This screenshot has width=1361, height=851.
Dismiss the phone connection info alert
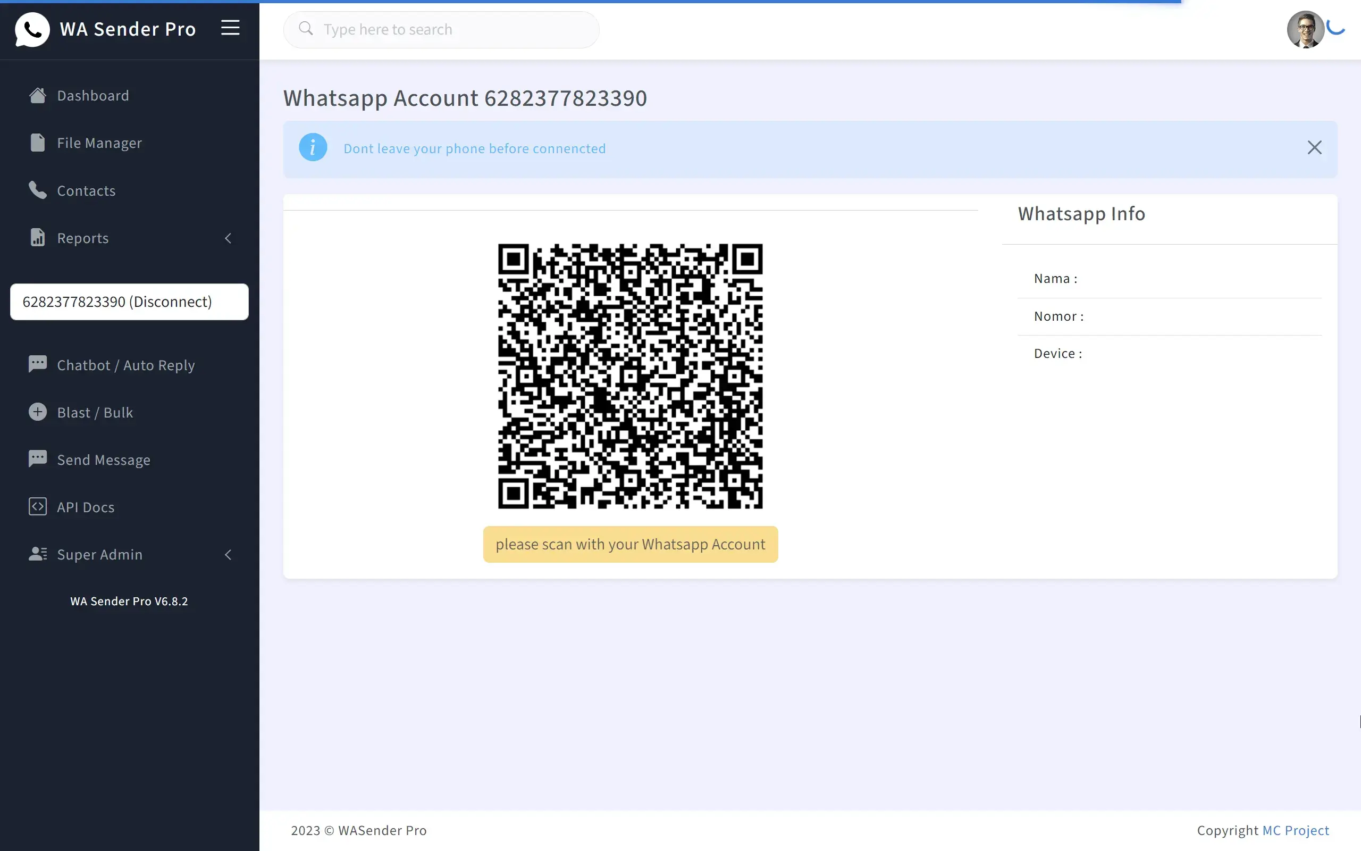(x=1314, y=147)
